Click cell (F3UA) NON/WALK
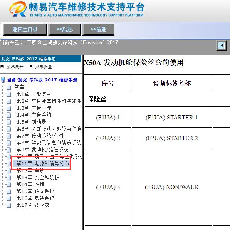Viewport: 230px width, 230px height. [172, 187]
